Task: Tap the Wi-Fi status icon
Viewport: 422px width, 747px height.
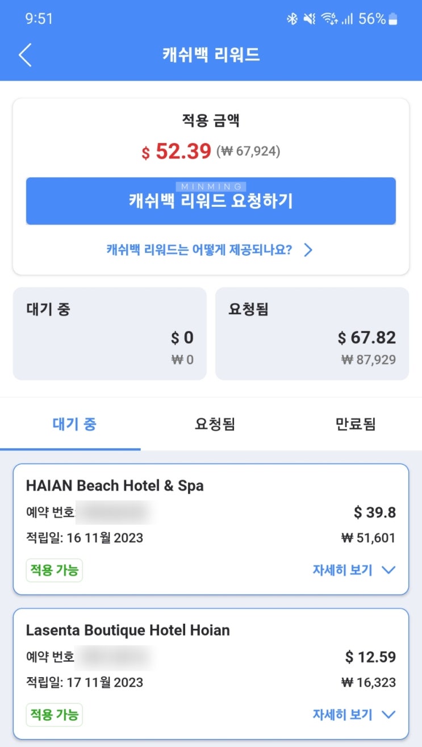Action: coord(329,19)
